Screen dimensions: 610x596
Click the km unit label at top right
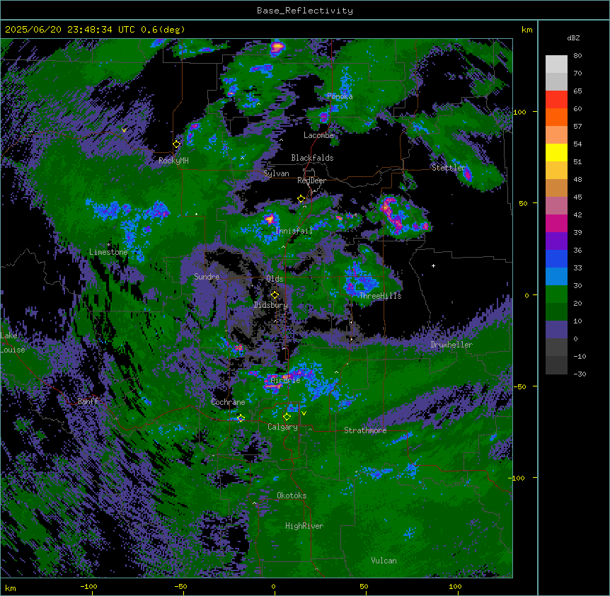[x=526, y=30]
